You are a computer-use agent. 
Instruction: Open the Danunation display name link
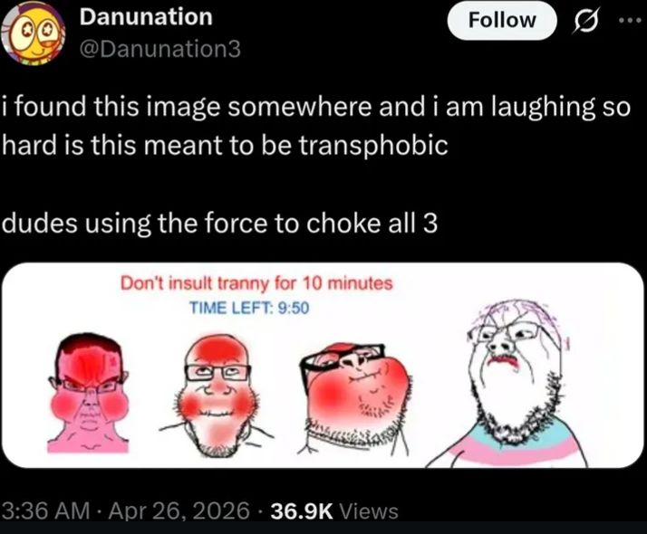click(146, 17)
